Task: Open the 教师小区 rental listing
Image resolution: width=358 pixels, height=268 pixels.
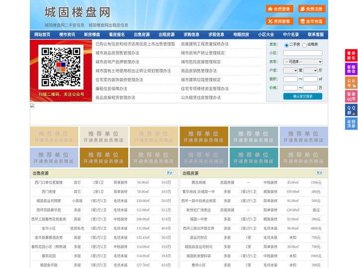Action: 198,265
